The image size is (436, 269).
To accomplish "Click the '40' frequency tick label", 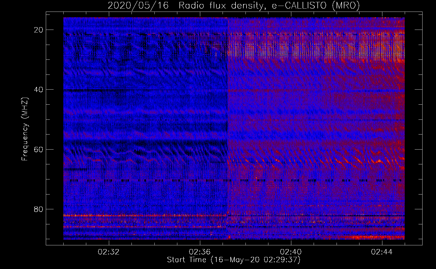I will point(39,90).
